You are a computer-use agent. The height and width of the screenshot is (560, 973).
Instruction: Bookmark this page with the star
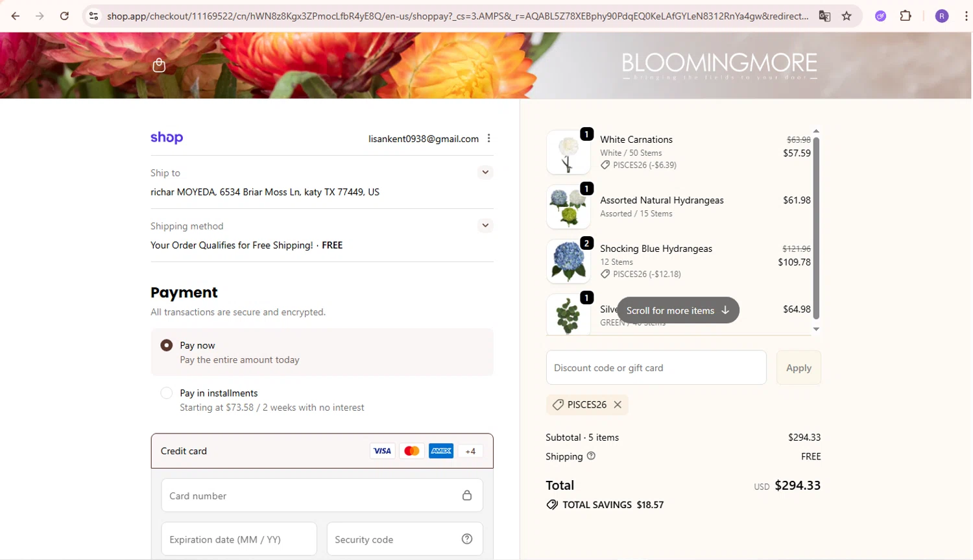[x=847, y=16]
